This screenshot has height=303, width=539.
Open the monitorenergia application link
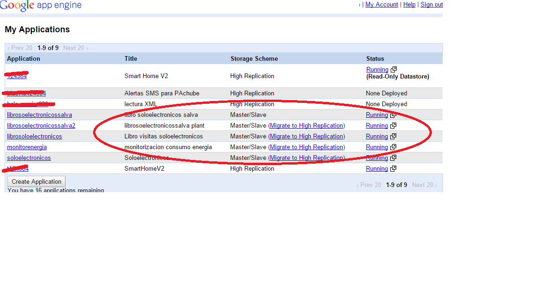coord(27,147)
